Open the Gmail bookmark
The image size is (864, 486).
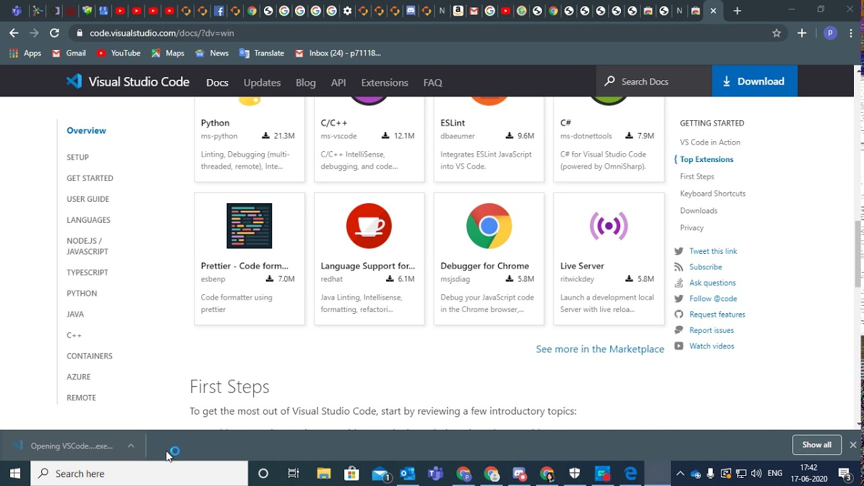point(69,53)
